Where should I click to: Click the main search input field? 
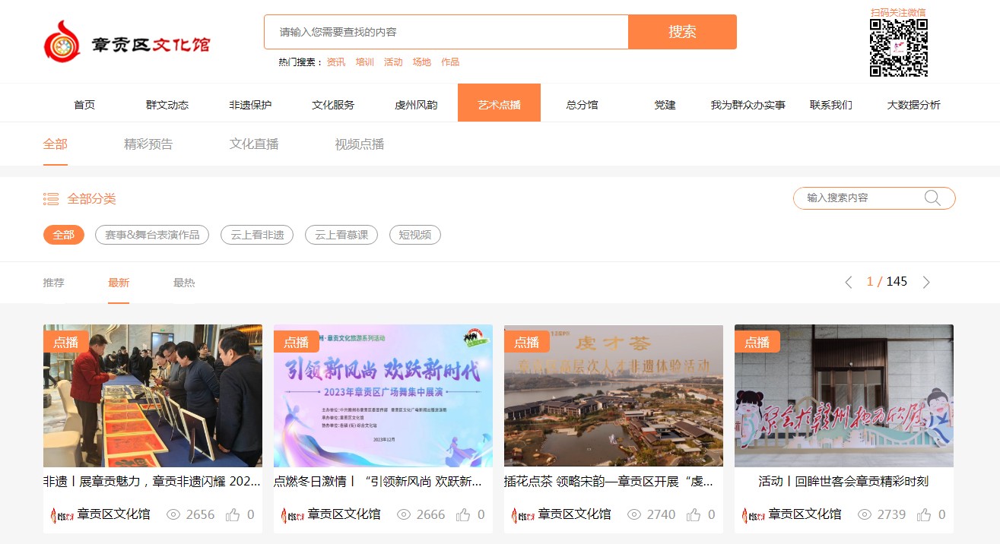tap(446, 32)
